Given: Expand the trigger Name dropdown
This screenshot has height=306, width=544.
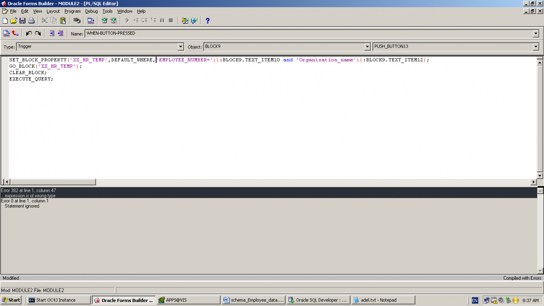Looking at the screenshot, I should click(x=536, y=34).
